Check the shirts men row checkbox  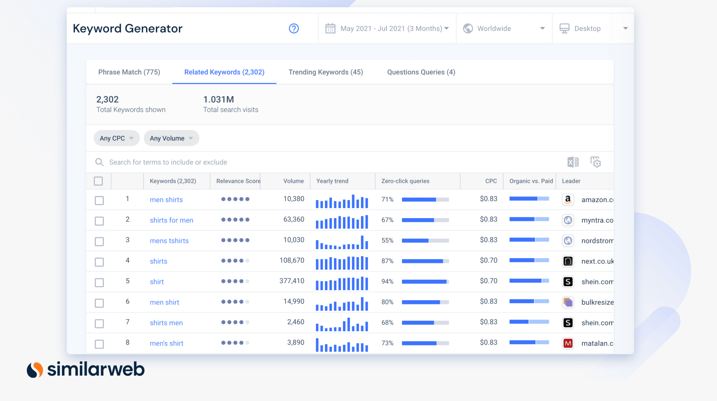click(x=99, y=323)
